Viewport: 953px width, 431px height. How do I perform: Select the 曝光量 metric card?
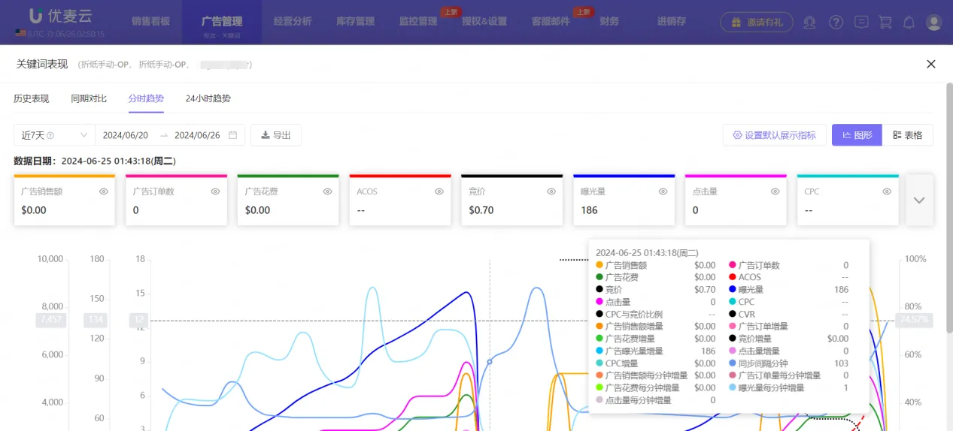pos(624,200)
